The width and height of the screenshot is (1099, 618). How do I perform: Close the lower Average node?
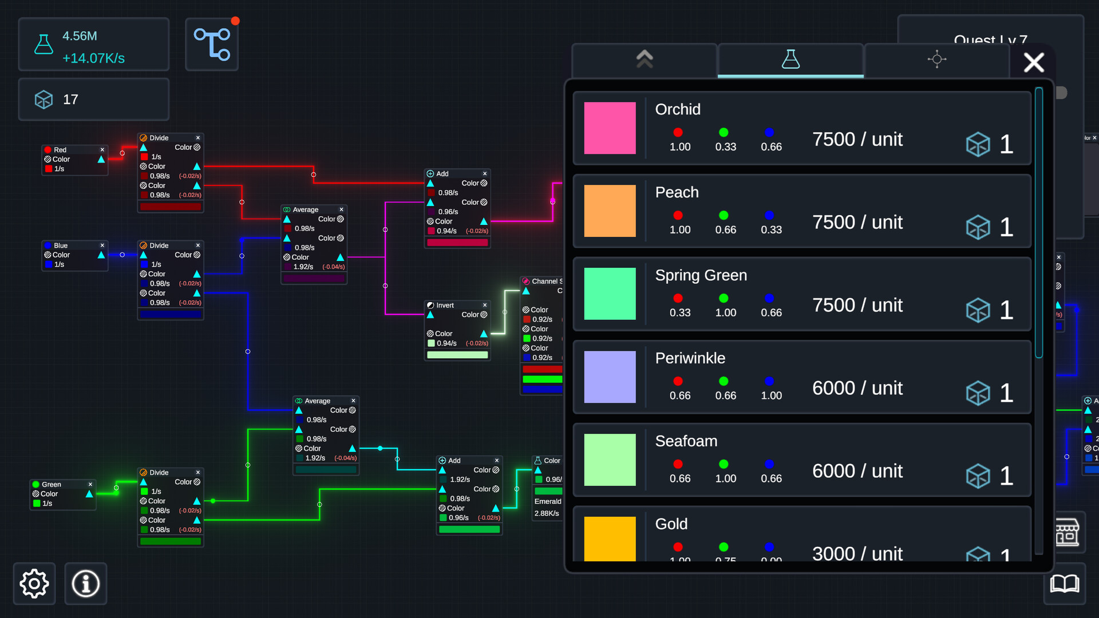click(x=354, y=401)
